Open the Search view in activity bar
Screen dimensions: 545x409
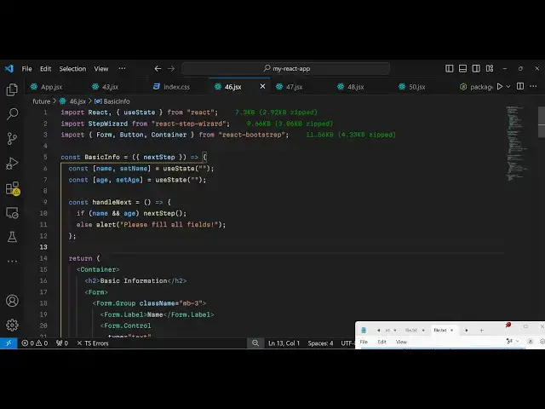tap(12, 113)
